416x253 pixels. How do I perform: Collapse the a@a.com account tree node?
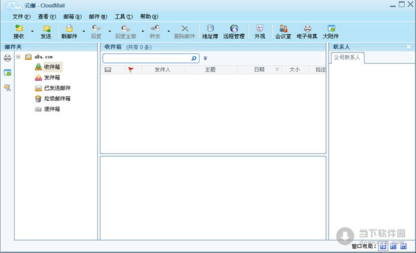coord(18,57)
